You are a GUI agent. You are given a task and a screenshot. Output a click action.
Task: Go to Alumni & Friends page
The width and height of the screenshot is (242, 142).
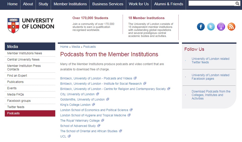pos(169,4)
